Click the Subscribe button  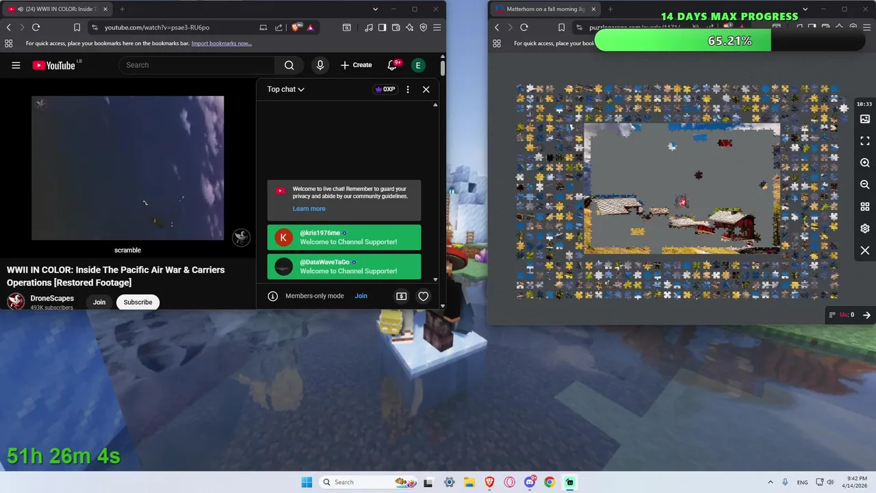(138, 302)
